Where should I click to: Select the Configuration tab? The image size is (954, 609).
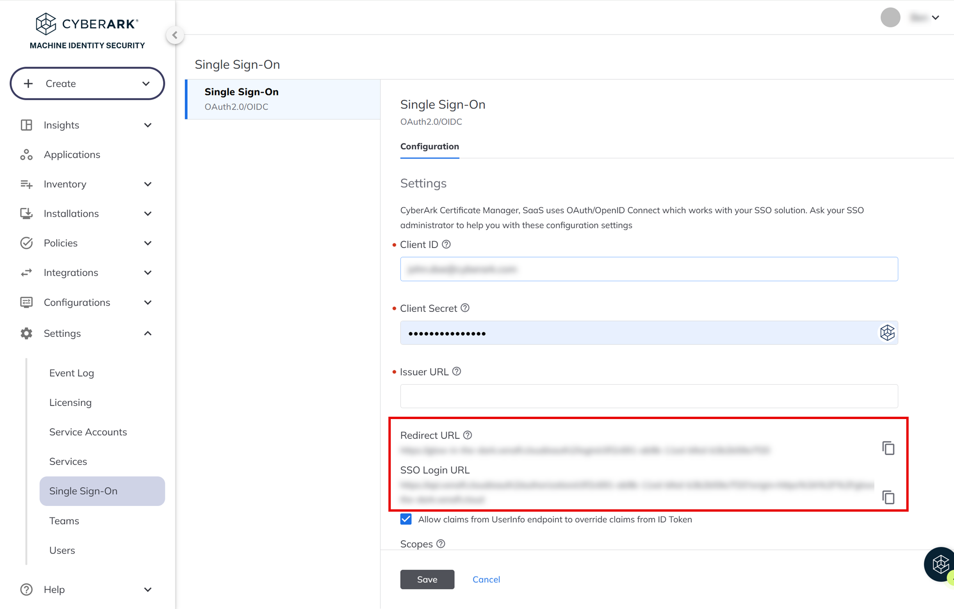pos(429,146)
